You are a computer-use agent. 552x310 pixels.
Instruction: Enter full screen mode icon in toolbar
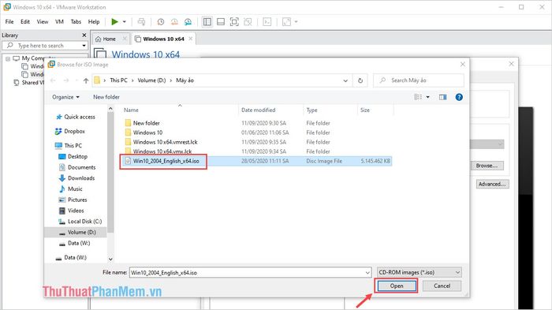pyautogui.click(x=234, y=22)
